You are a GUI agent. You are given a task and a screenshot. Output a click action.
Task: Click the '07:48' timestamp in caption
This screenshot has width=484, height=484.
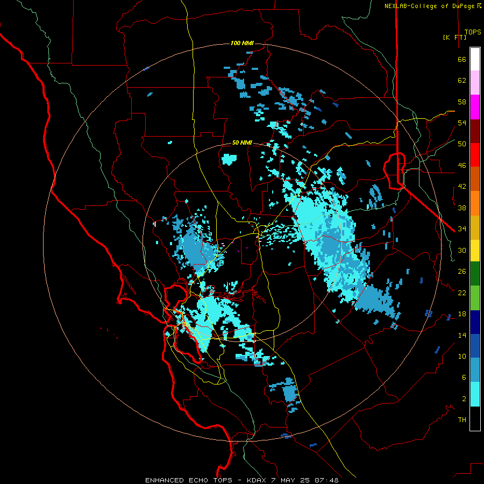click(326, 480)
